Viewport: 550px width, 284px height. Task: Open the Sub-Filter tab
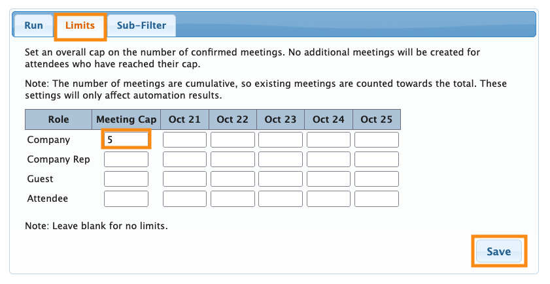point(141,26)
